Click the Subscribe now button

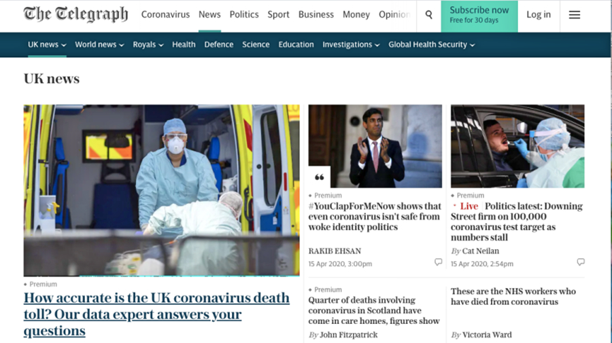tap(479, 16)
